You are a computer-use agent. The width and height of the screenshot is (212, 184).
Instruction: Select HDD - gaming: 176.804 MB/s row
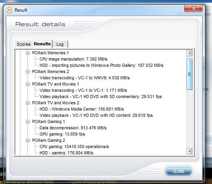[x=66, y=153]
